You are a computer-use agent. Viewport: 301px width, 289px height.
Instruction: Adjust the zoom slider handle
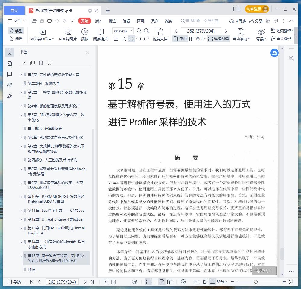[x=255, y=282]
